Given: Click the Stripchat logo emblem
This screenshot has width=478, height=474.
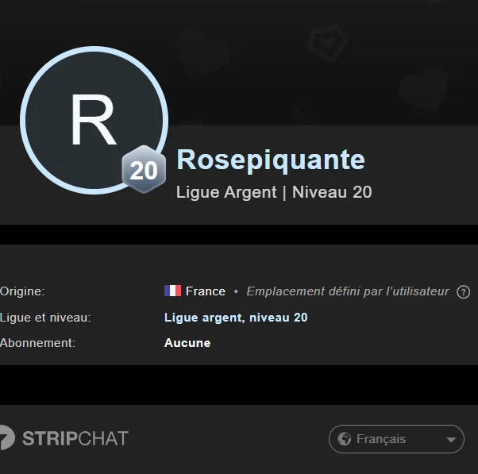Looking at the screenshot, I should click(6, 438).
